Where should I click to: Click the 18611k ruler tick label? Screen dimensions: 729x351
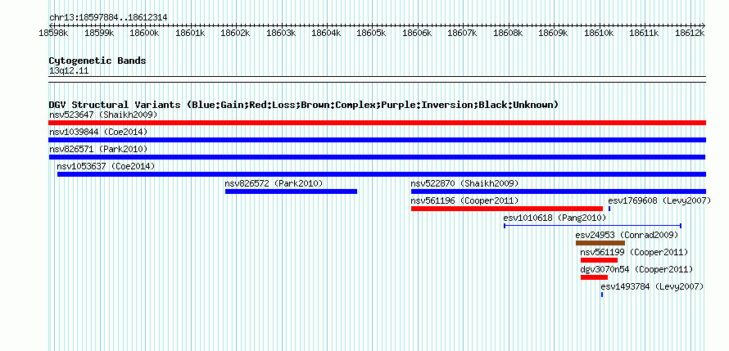coord(644,33)
